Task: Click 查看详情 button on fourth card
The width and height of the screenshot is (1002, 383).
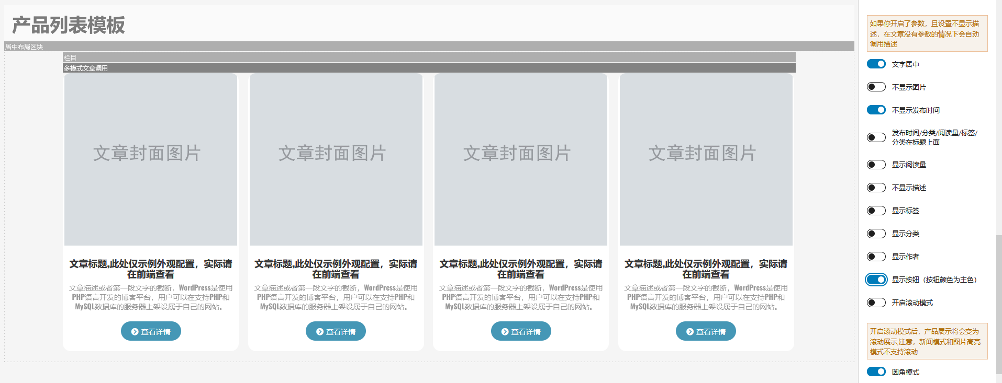Action: (x=706, y=331)
